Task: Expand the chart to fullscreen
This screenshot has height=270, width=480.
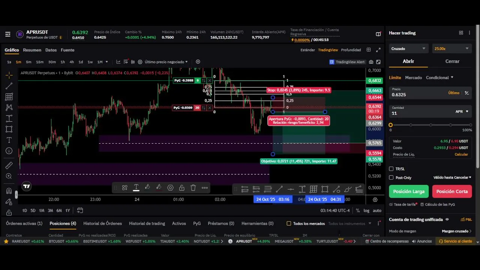Action: 378,50
